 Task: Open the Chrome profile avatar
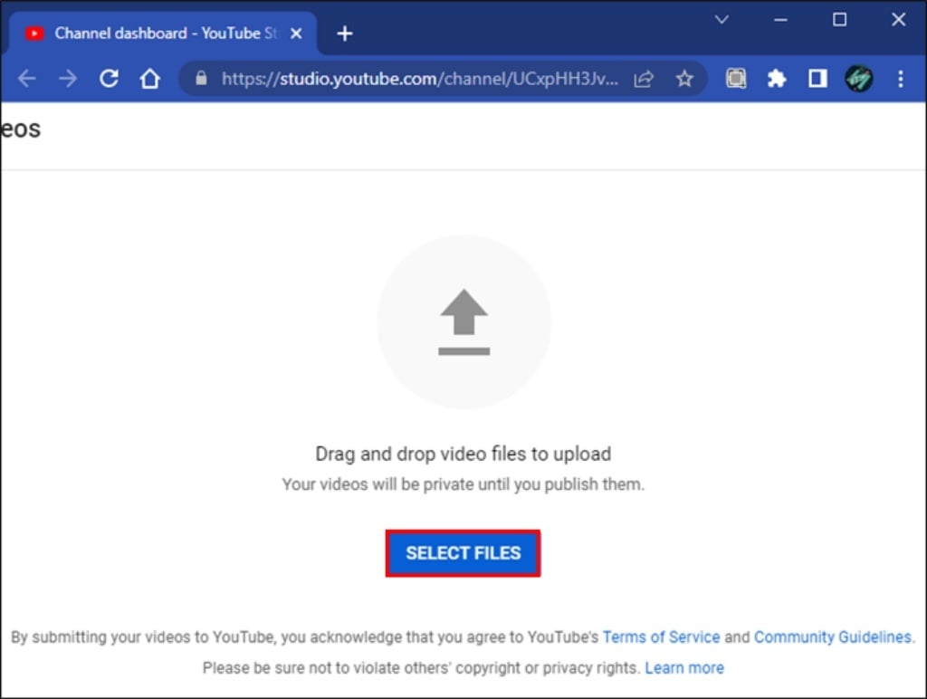pyautogui.click(x=858, y=79)
